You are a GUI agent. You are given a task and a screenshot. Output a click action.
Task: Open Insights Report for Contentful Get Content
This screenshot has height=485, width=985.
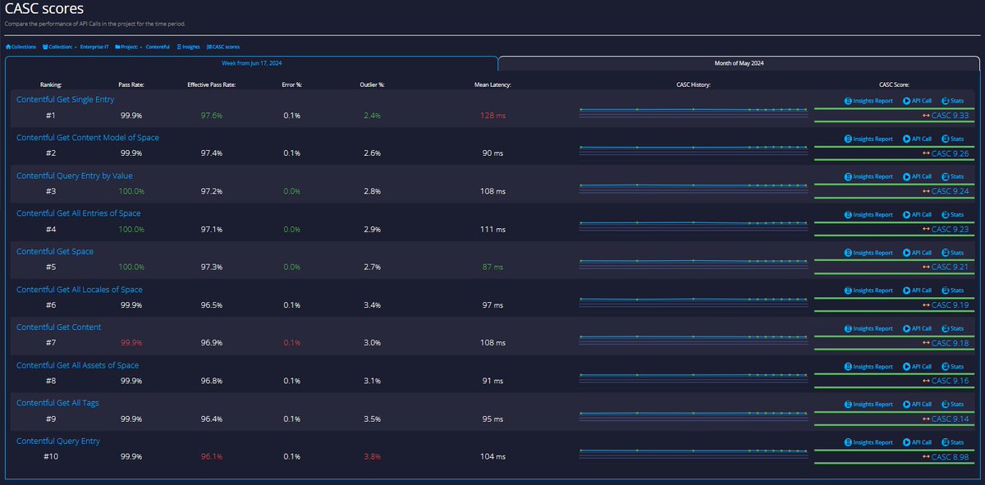tap(868, 328)
